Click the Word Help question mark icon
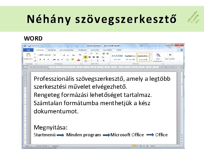 (x=182, y=50)
